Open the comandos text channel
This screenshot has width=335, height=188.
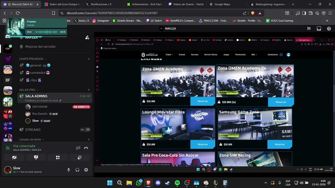point(55,73)
